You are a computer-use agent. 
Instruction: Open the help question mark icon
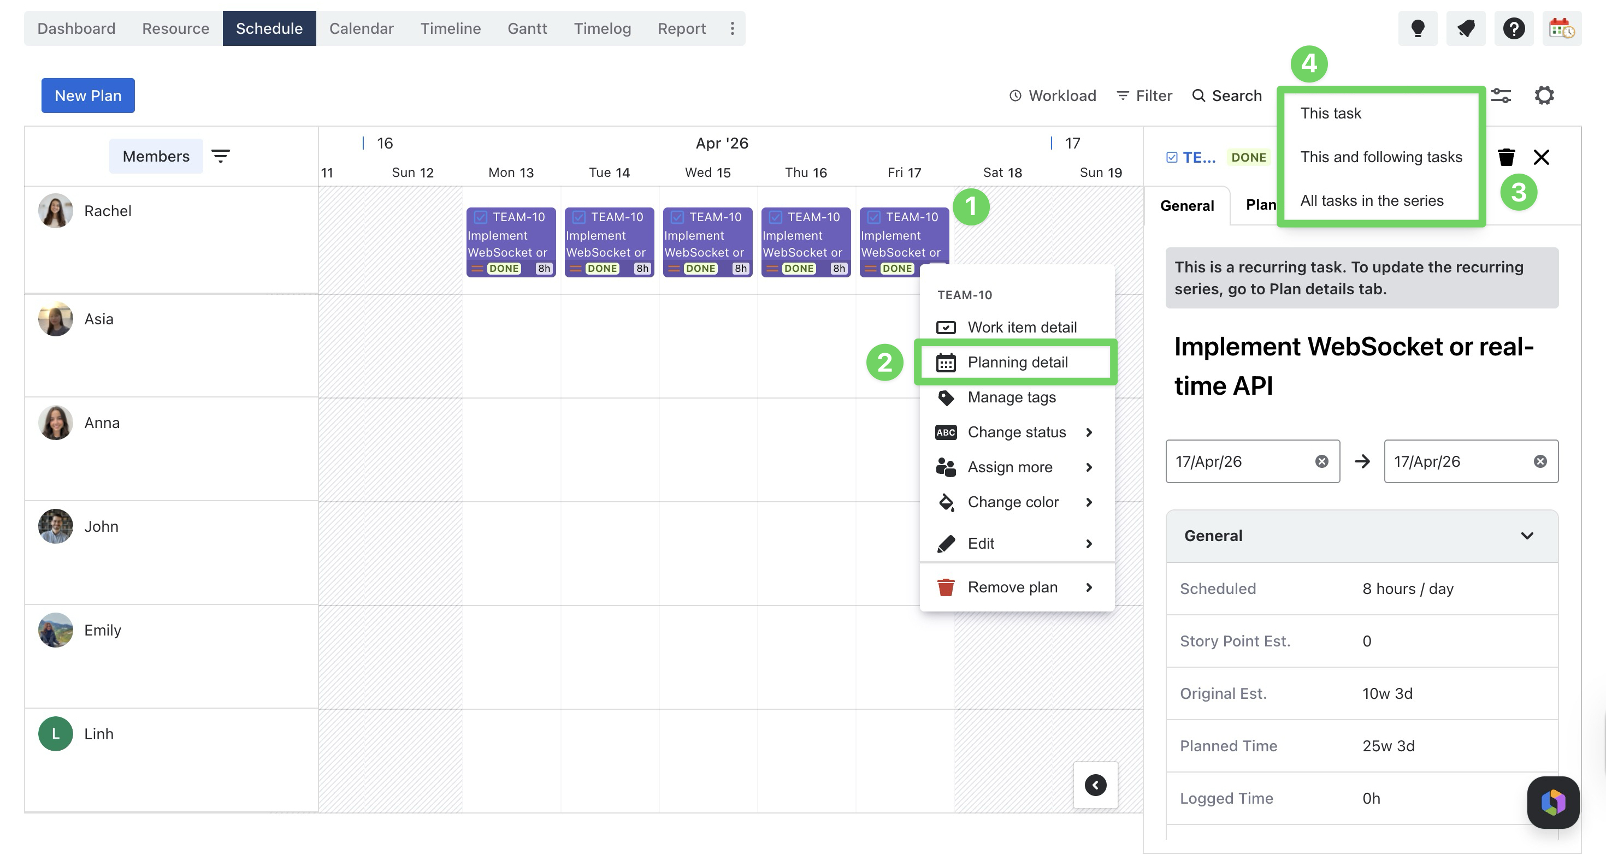pos(1514,28)
